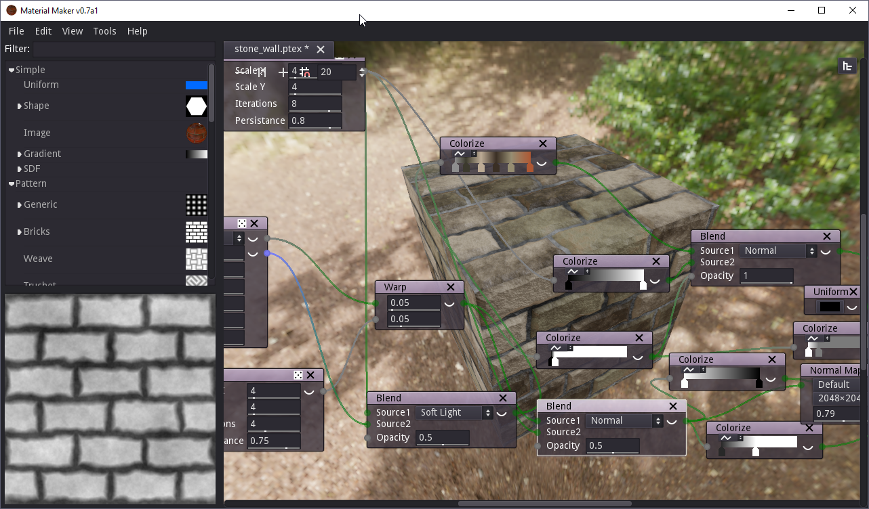
Task: Toggle preview eye on the Warp node
Action: [x=449, y=304]
